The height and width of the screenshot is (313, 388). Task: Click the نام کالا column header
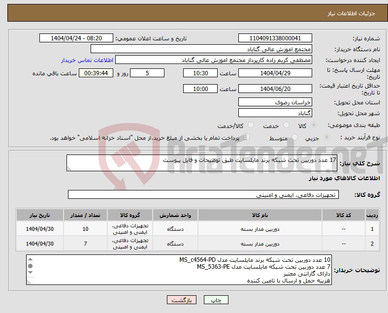[260, 215]
